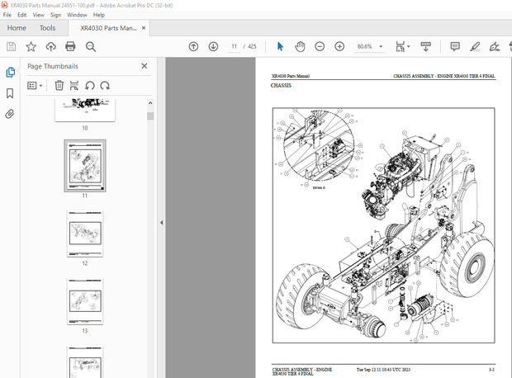Close the Page Thumbnails panel
Image resolution: width=512 pixels, height=378 pixels.
(144, 65)
